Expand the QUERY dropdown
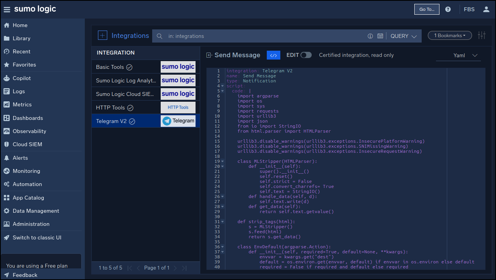 [403, 36]
